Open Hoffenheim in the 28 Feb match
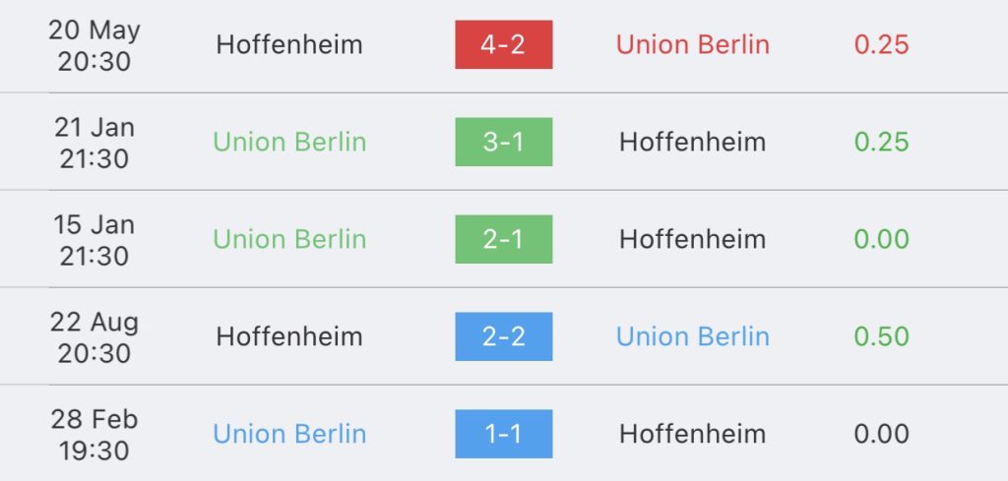Image resolution: width=1008 pixels, height=481 pixels. [692, 434]
